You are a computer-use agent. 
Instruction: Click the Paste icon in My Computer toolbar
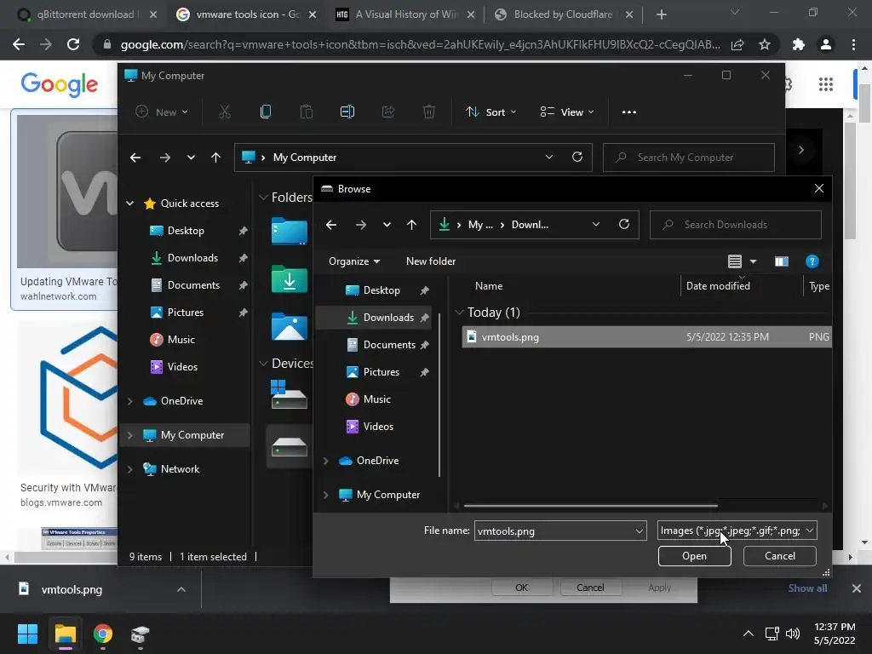(307, 112)
